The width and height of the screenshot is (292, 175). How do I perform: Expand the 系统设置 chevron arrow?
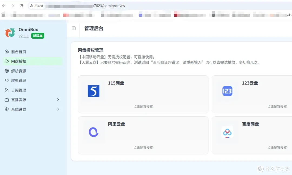pos(58,109)
